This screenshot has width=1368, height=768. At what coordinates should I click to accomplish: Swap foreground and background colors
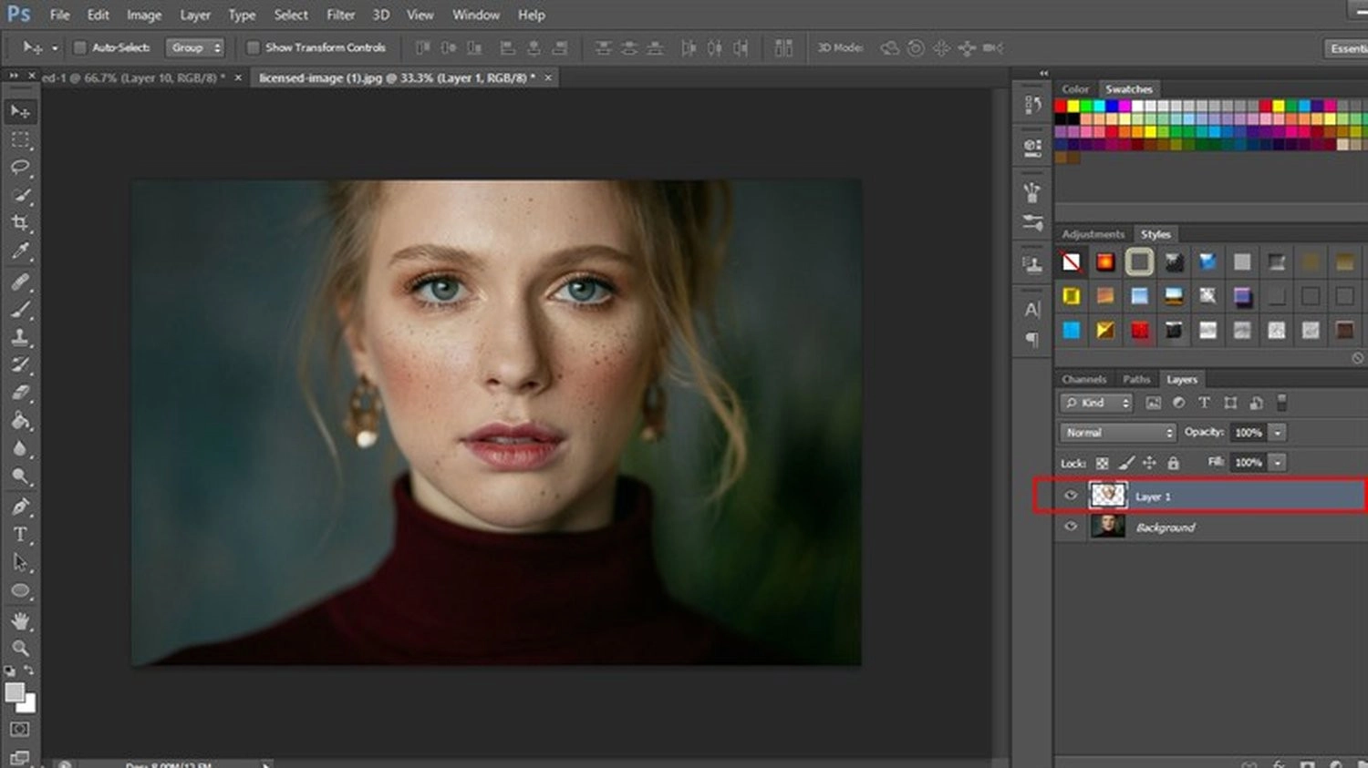coord(30,671)
